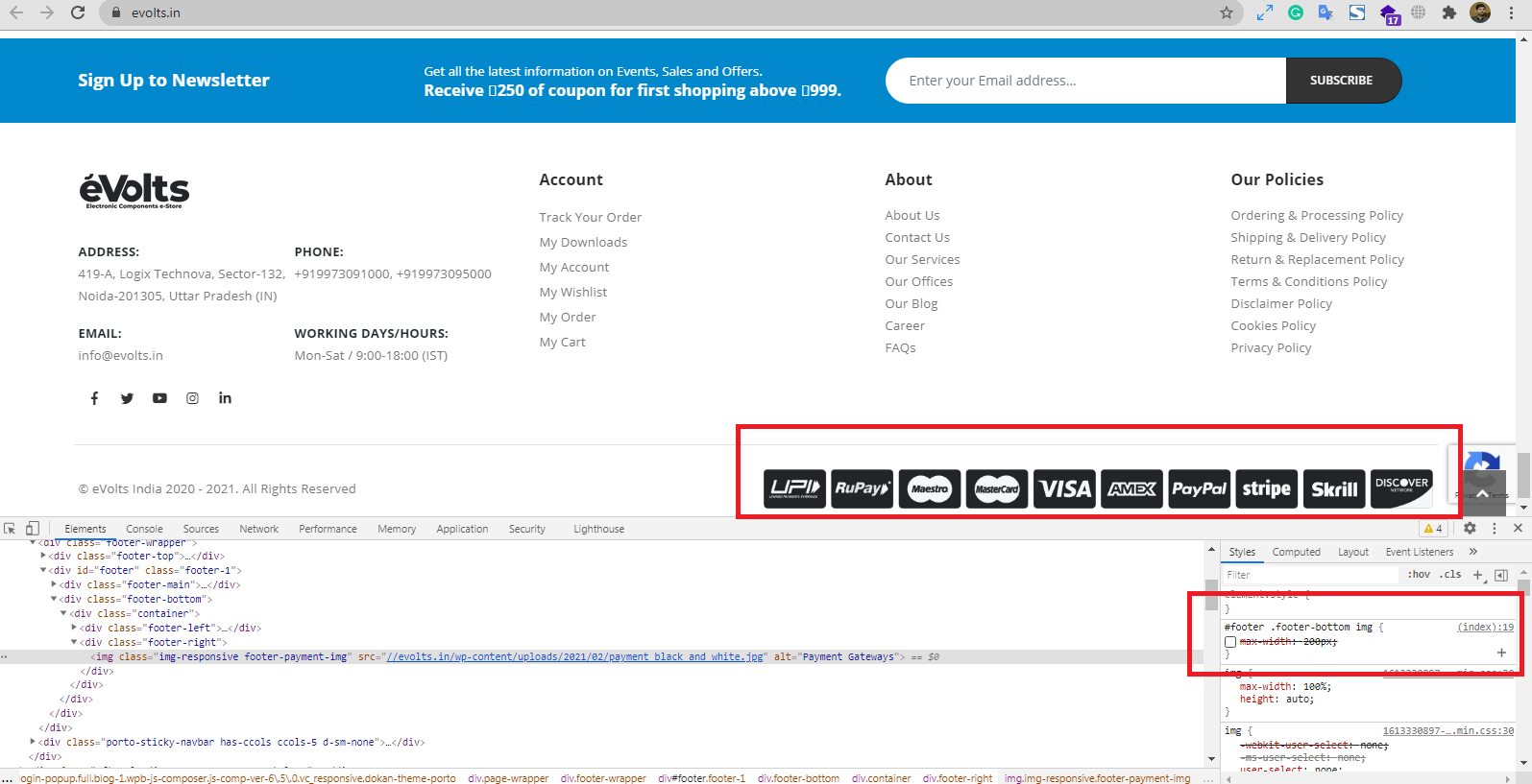Open the Track Your Order link
This screenshot has height=784, width=1532.
click(591, 218)
